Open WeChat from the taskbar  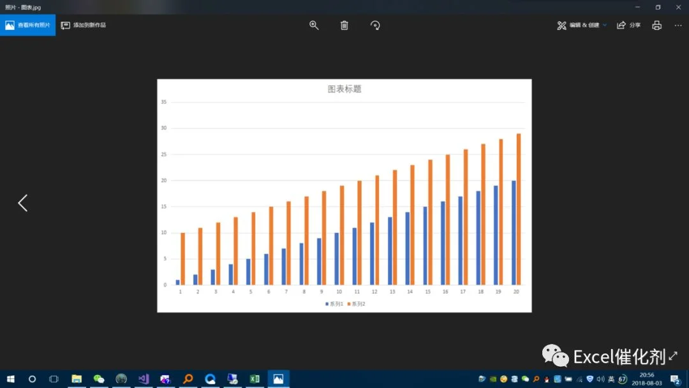pos(99,379)
